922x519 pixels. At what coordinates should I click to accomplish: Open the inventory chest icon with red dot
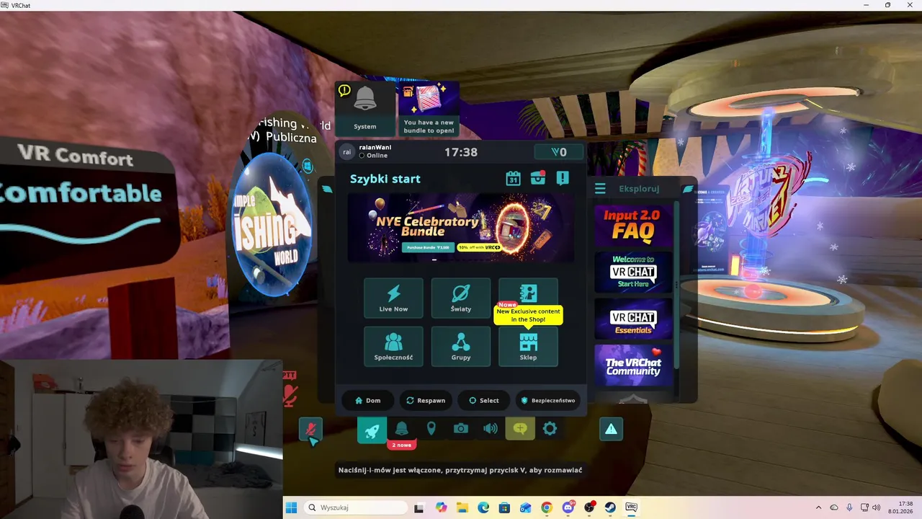point(538,178)
